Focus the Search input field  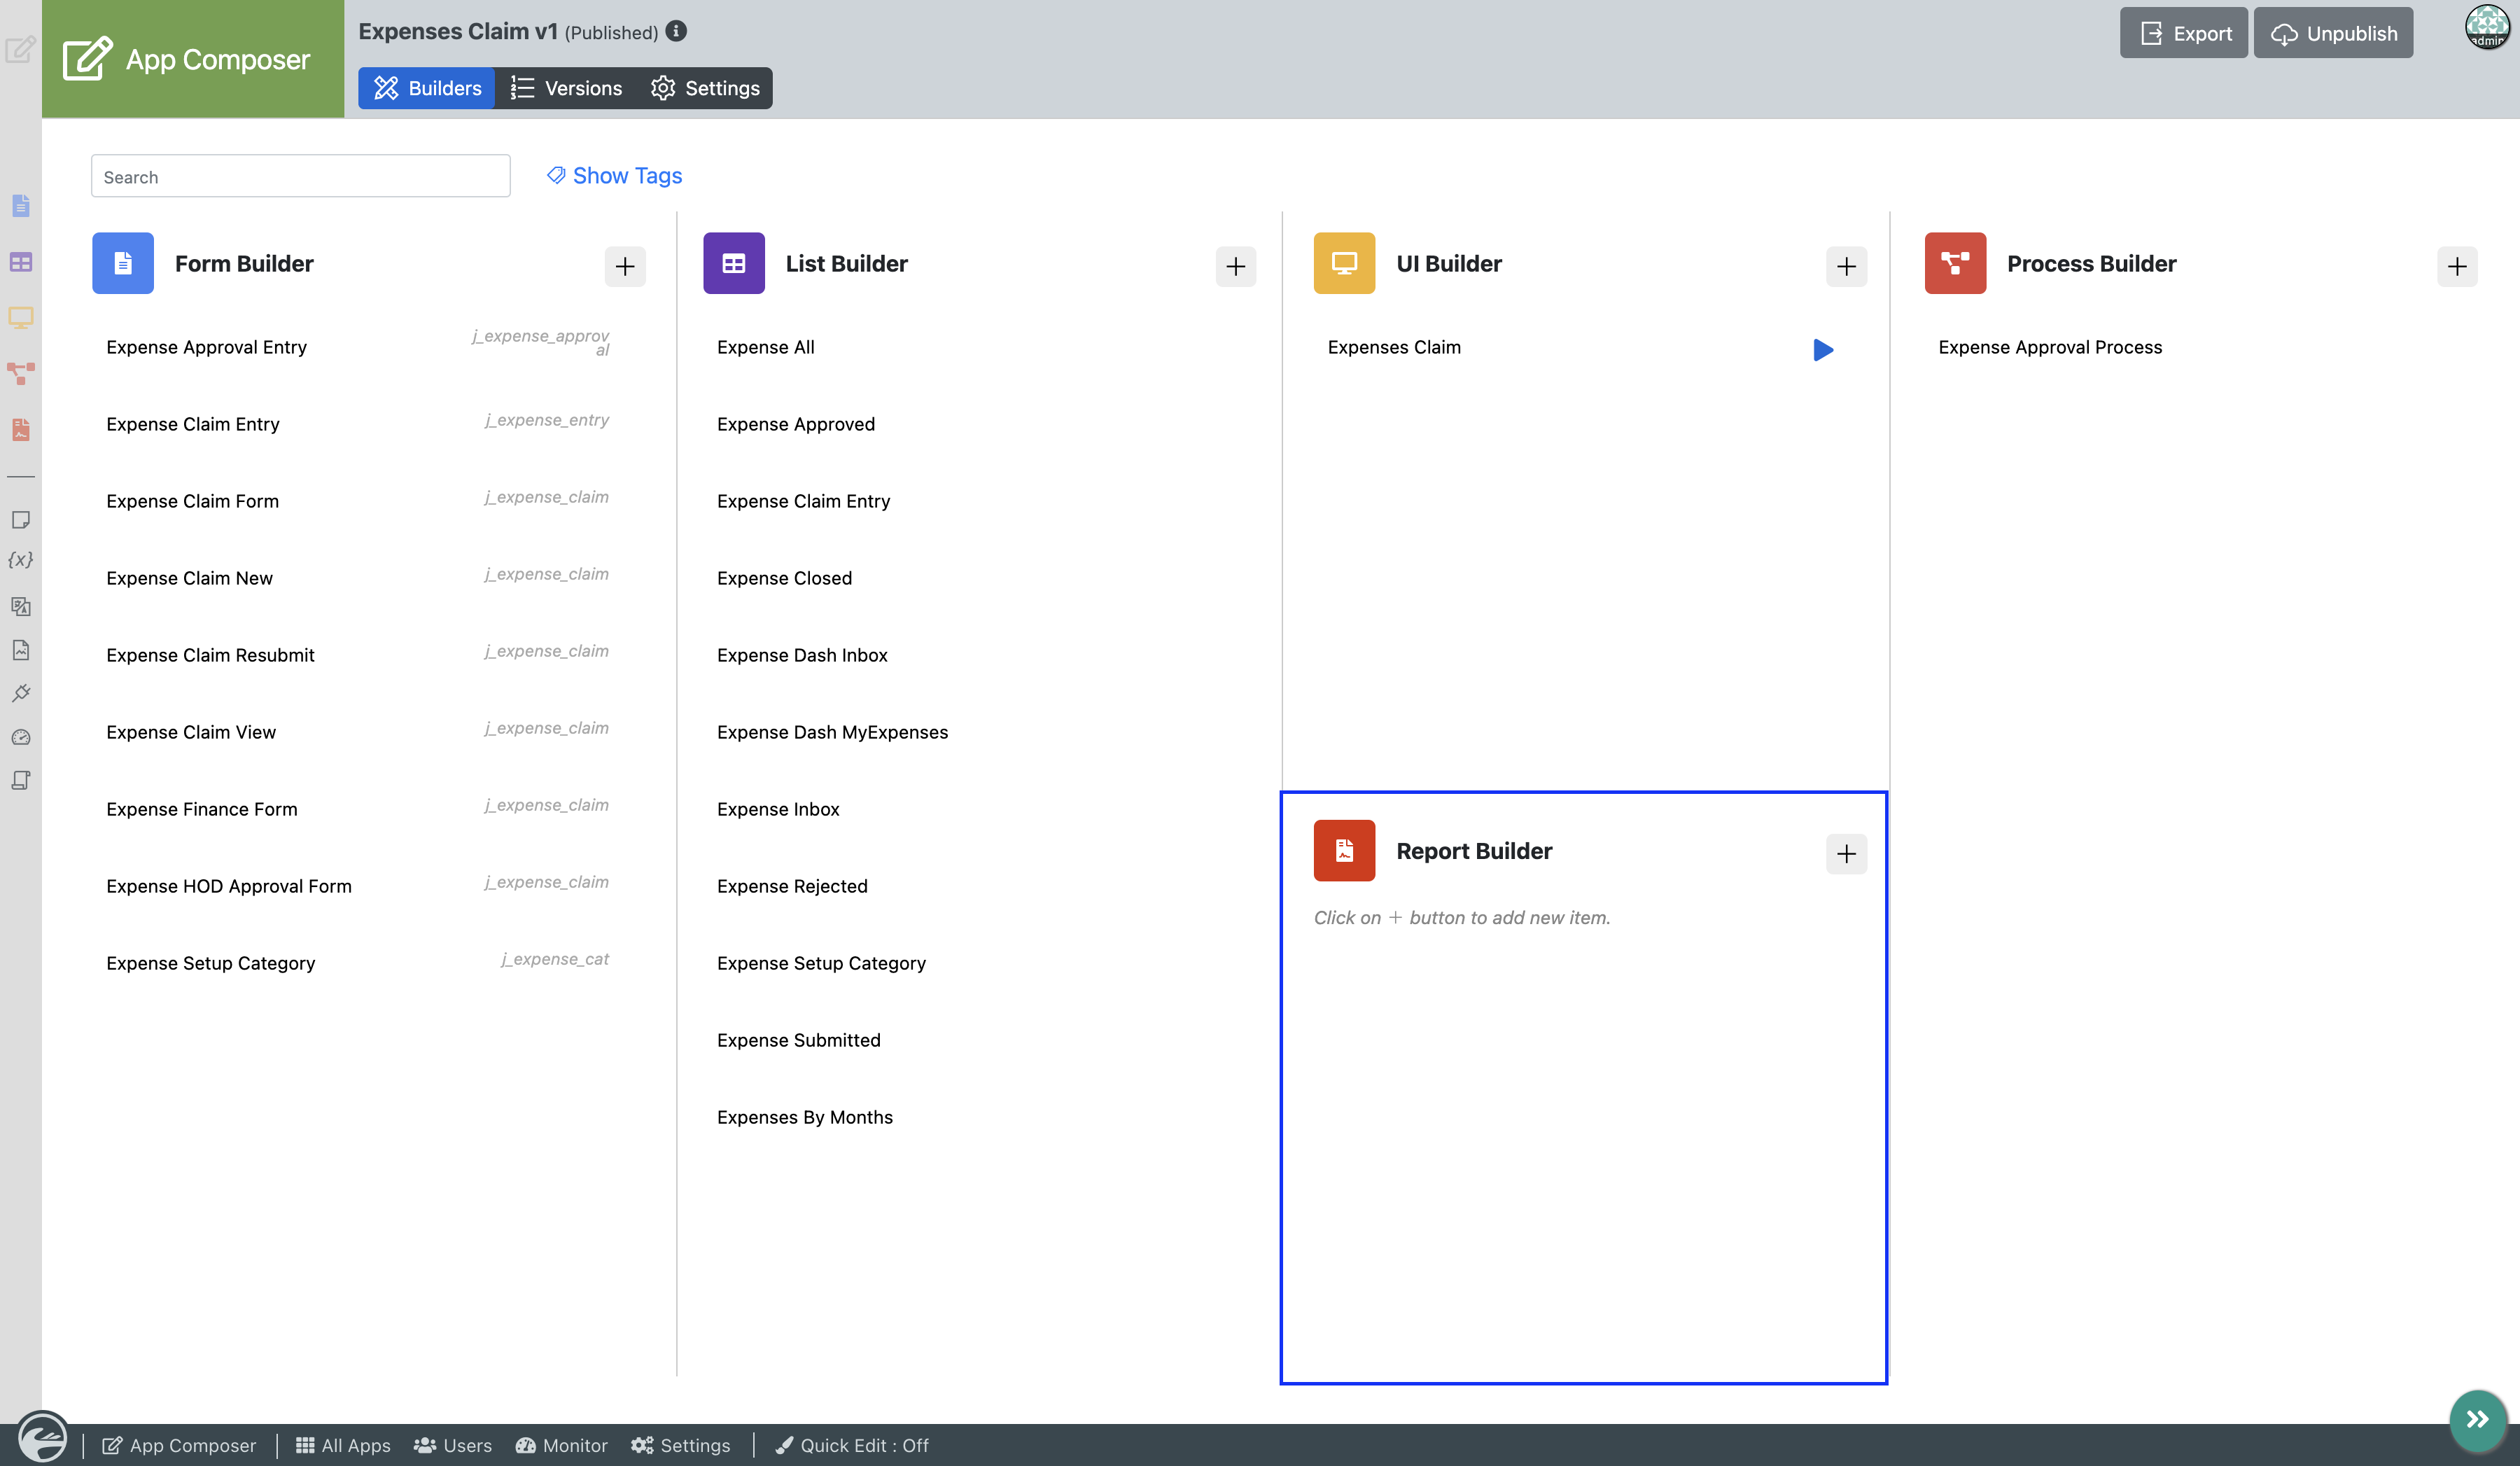click(x=300, y=176)
